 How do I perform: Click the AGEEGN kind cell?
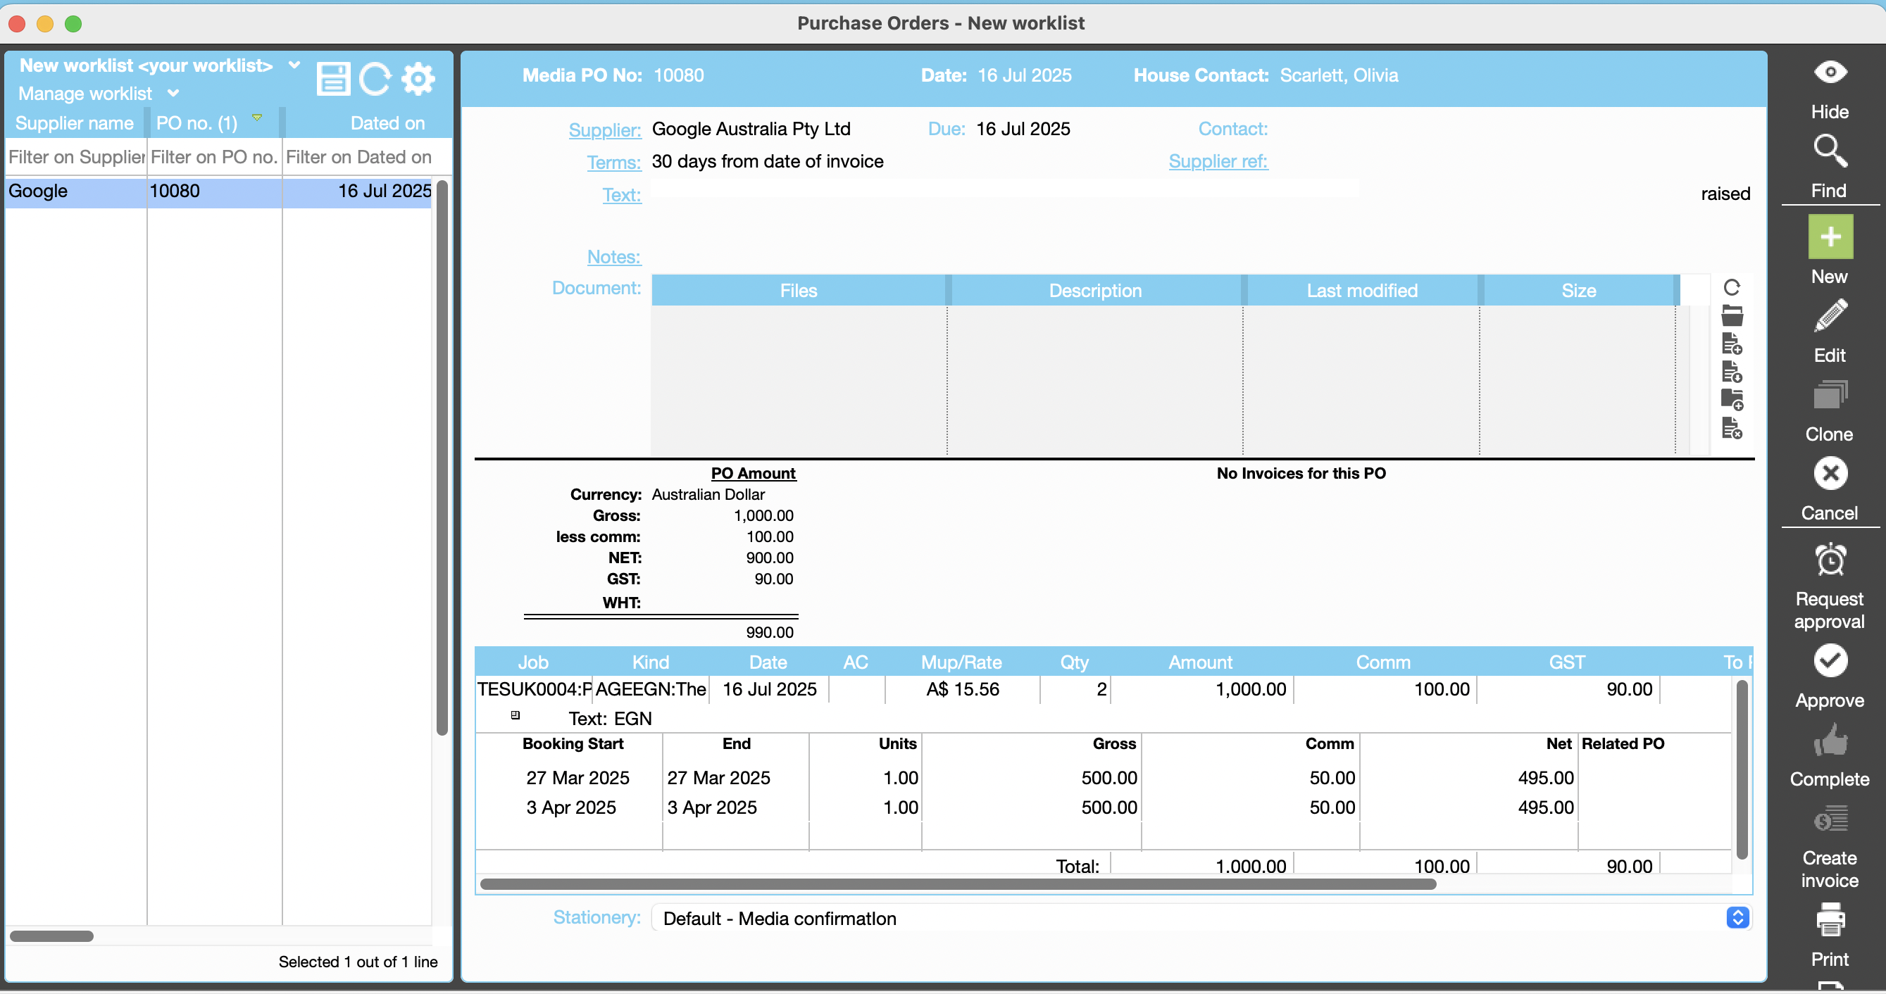pos(650,689)
